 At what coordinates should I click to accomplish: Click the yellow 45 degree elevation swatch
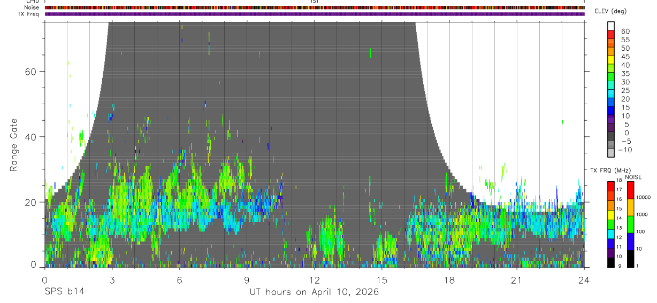point(611,60)
